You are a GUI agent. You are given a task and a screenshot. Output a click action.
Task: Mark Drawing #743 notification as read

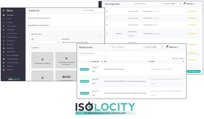pyautogui.click(x=84, y=69)
